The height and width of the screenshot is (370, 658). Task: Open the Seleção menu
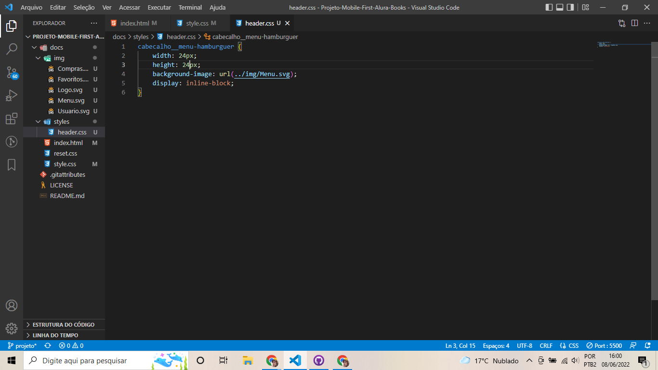point(84,7)
